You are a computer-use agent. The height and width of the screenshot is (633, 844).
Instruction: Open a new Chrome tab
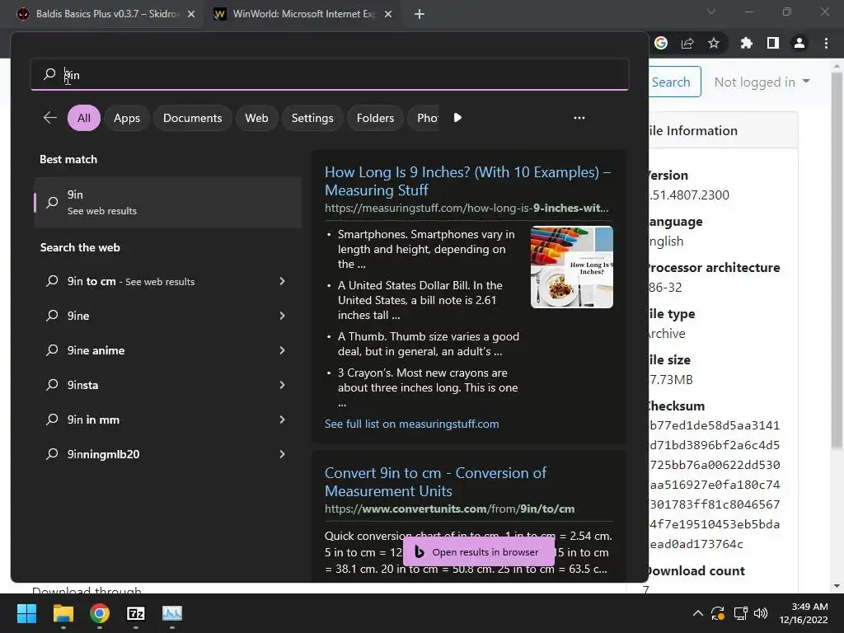point(420,14)
